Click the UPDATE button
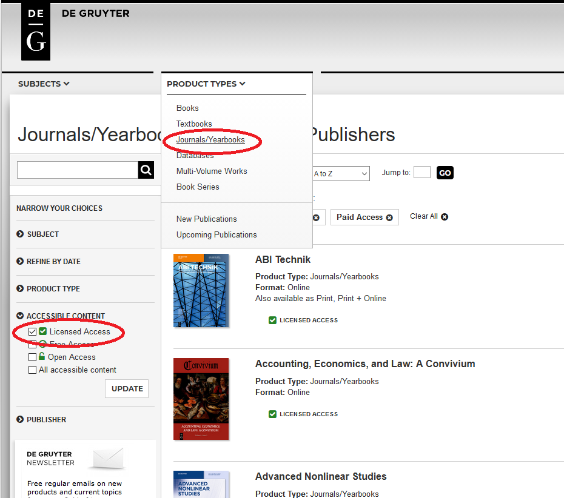 pyautogui.click(x=127, y=389)
